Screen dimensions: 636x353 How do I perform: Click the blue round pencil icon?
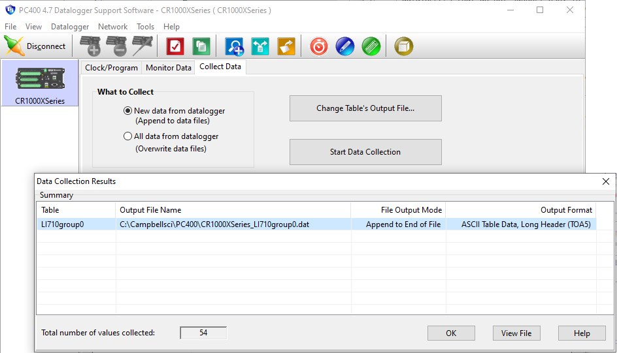click(345, 46)
